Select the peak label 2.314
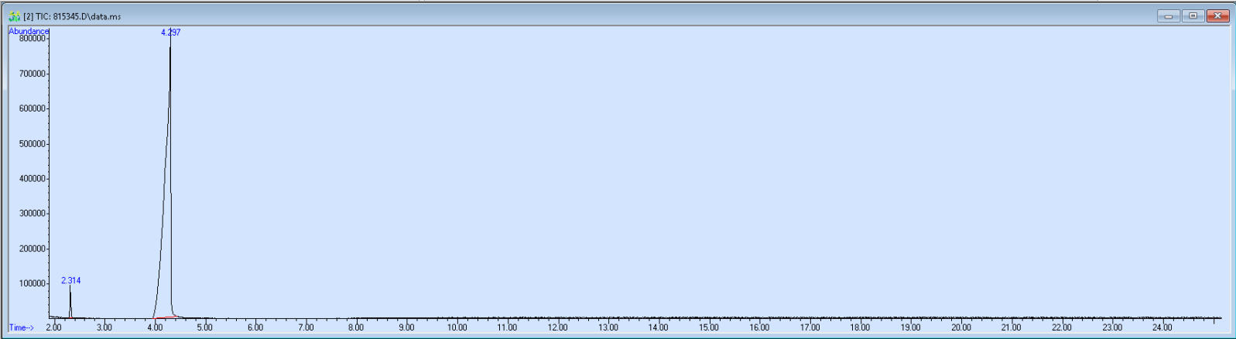The width and height of the screenshot is (1236, 339). (71, 281)
